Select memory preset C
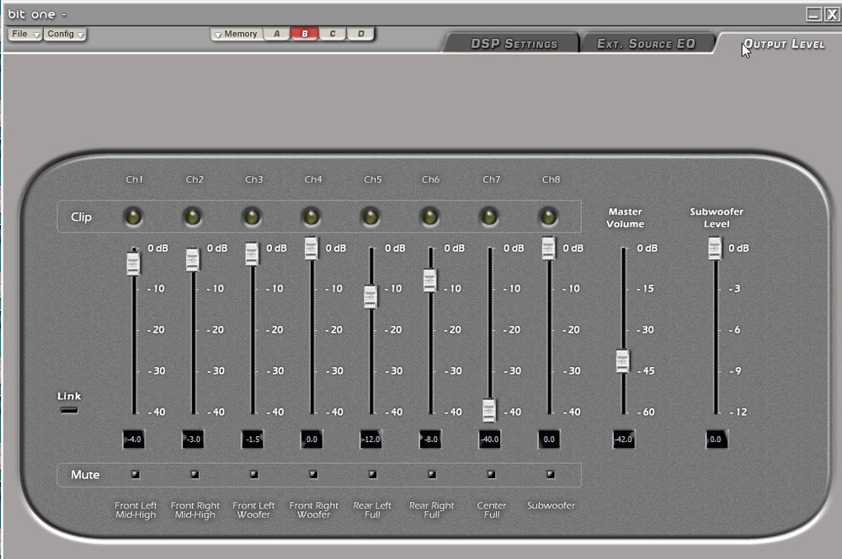This screenshot has height=559, width=842. click(333, 34)
